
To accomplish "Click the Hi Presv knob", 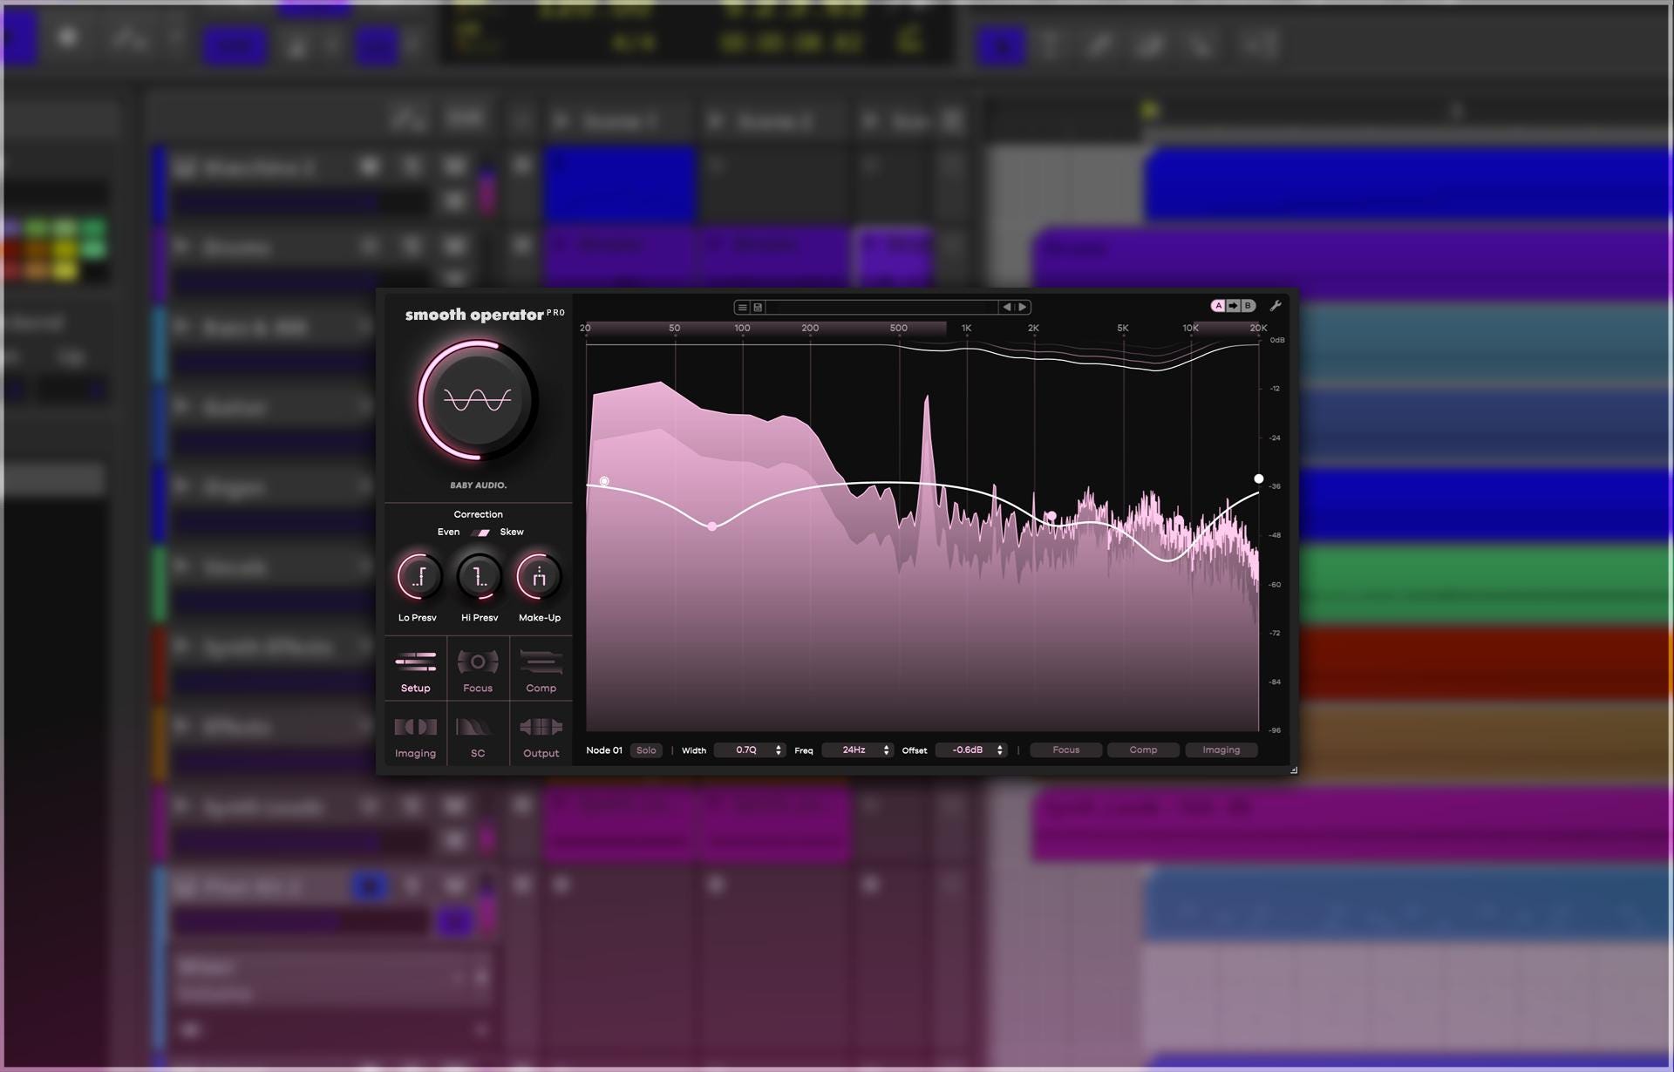I will [x=479, y=576].
